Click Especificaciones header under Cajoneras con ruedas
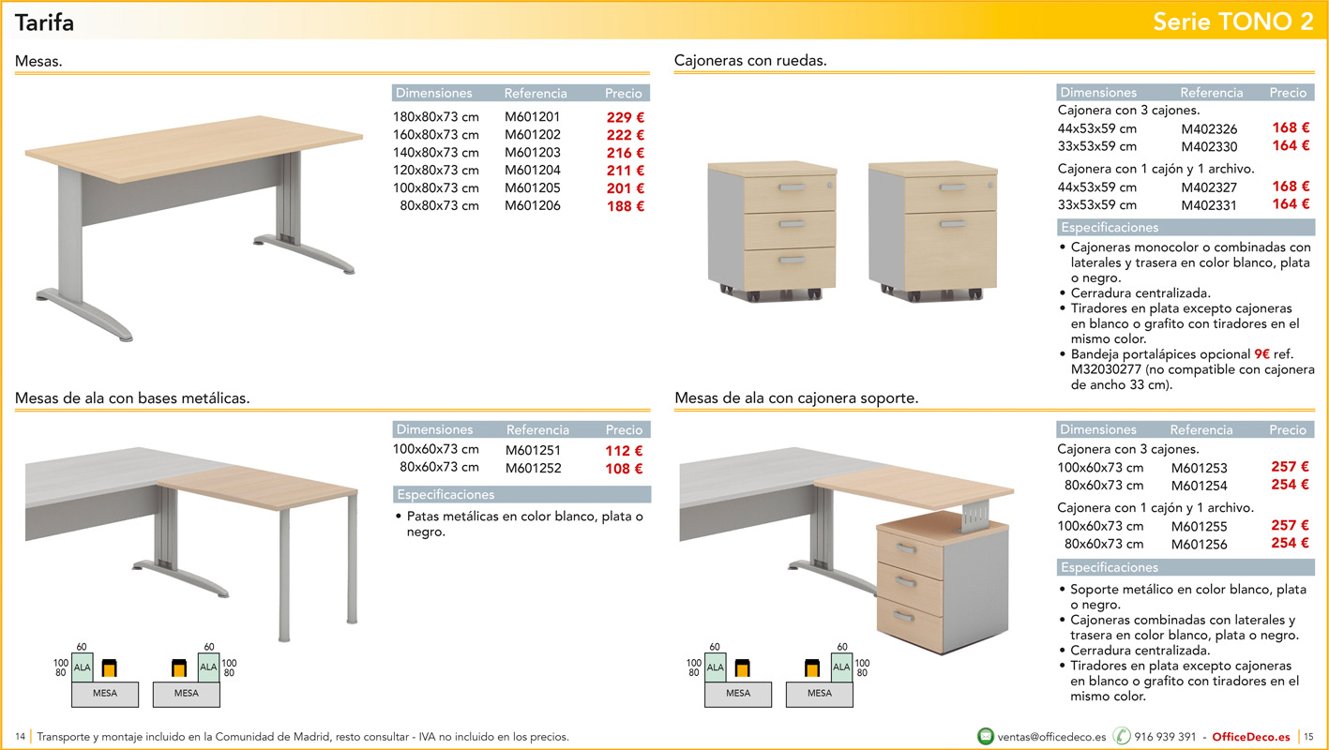Screen dimensions: 1329x750 click(1186, 228)
